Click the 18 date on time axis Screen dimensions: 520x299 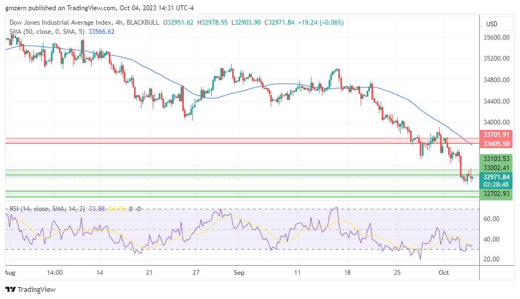347,273
